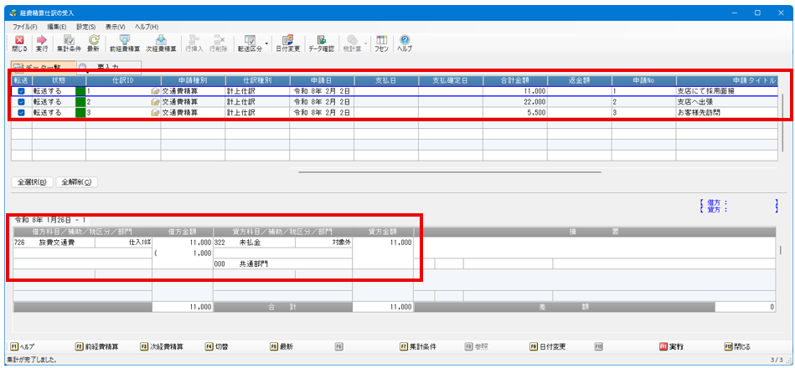Open the フセン toolbar icon
The width and height of the screenshot is (795, 368).
pyautogui.click(x=381, y=43)
